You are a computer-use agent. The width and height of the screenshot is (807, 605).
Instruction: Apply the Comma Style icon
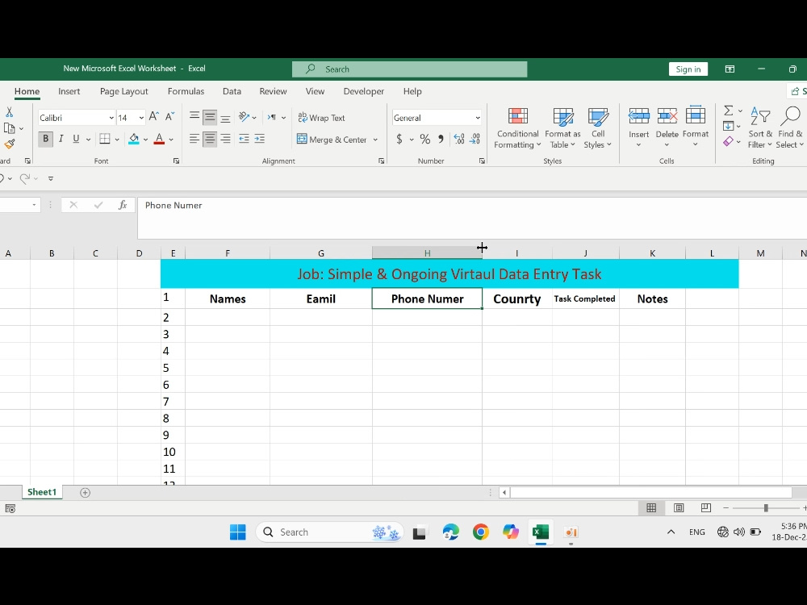click(x=441, y=139)
